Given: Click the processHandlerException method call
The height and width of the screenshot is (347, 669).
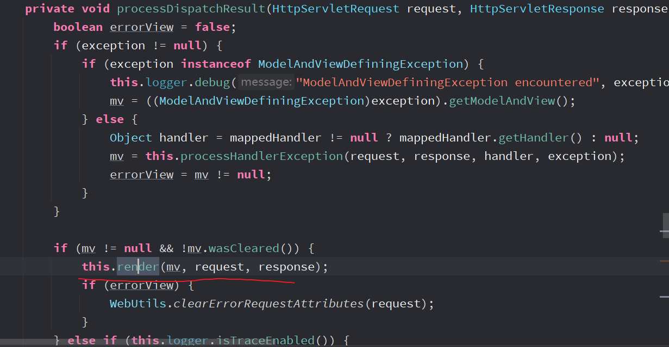Looking at the screenshot, I should click(262, 156).
